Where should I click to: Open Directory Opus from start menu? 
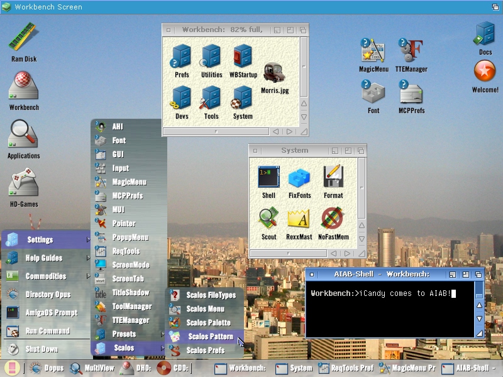coord(47,294)
